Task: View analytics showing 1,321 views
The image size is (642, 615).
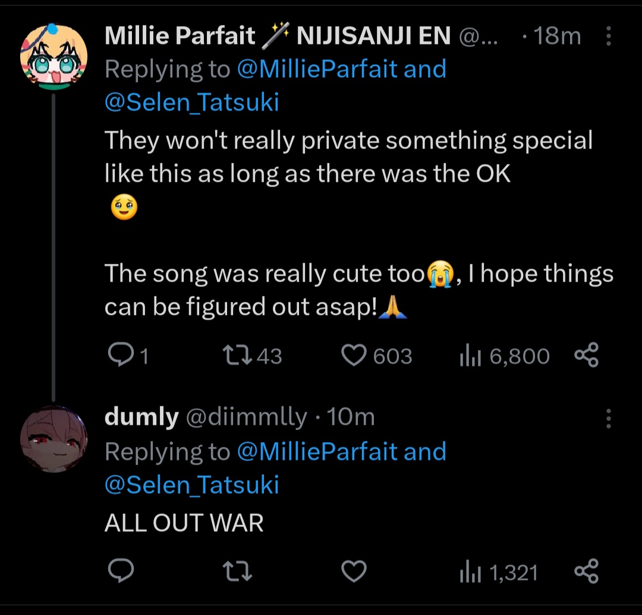Action: (470, 572)
